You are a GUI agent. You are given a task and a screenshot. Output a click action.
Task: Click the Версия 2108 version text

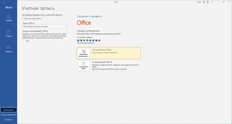click(109, 69)
